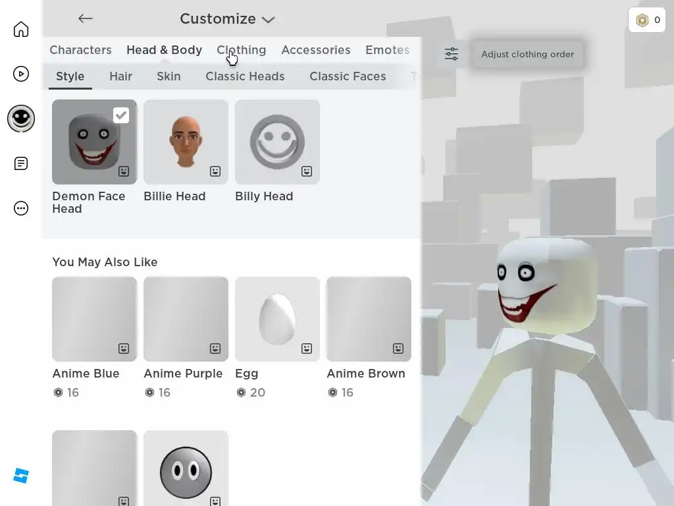Screen dimensions: 674x506
Task: Select the Classic Heads sub-tab
Action: [x=245, y=76]
